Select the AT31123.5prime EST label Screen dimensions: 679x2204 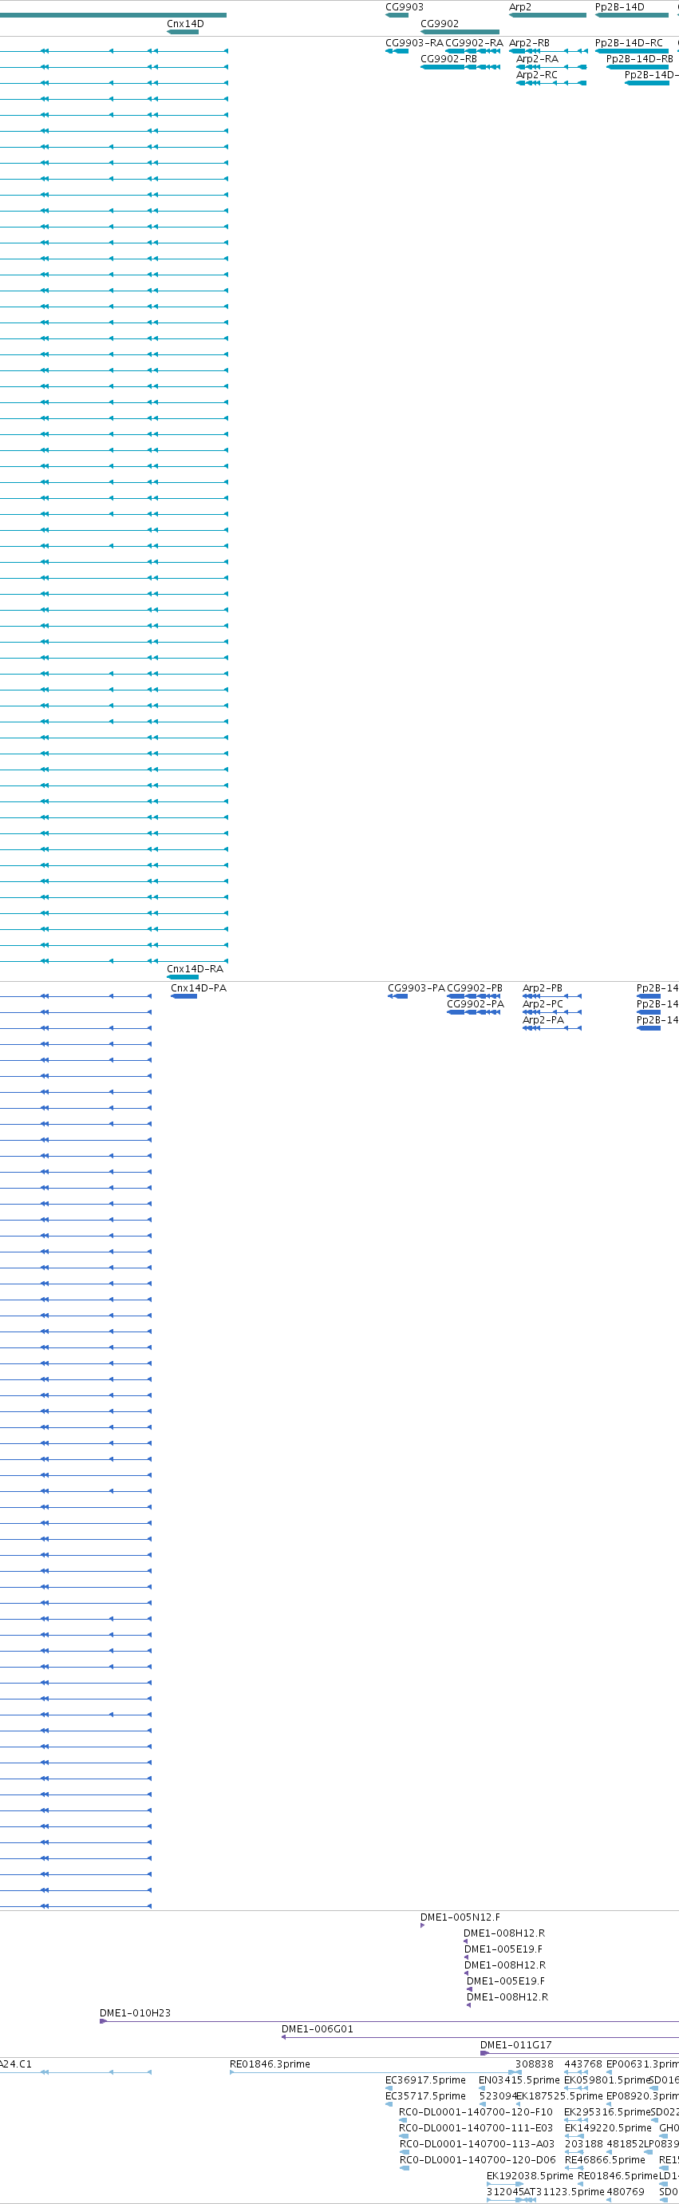[x=563, y=2192]
